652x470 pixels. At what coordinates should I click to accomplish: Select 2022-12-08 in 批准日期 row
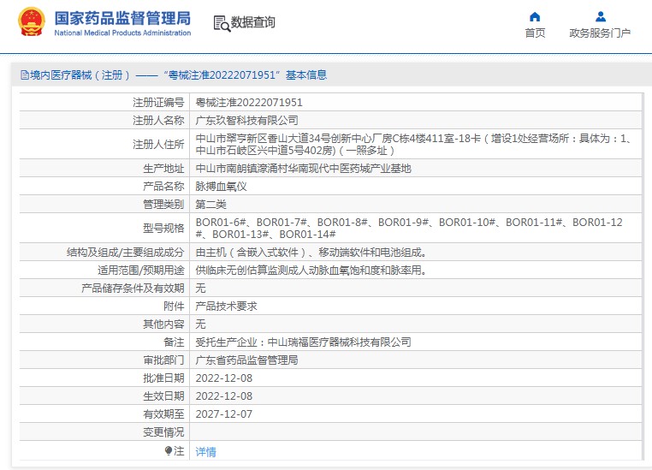[223, 378]
